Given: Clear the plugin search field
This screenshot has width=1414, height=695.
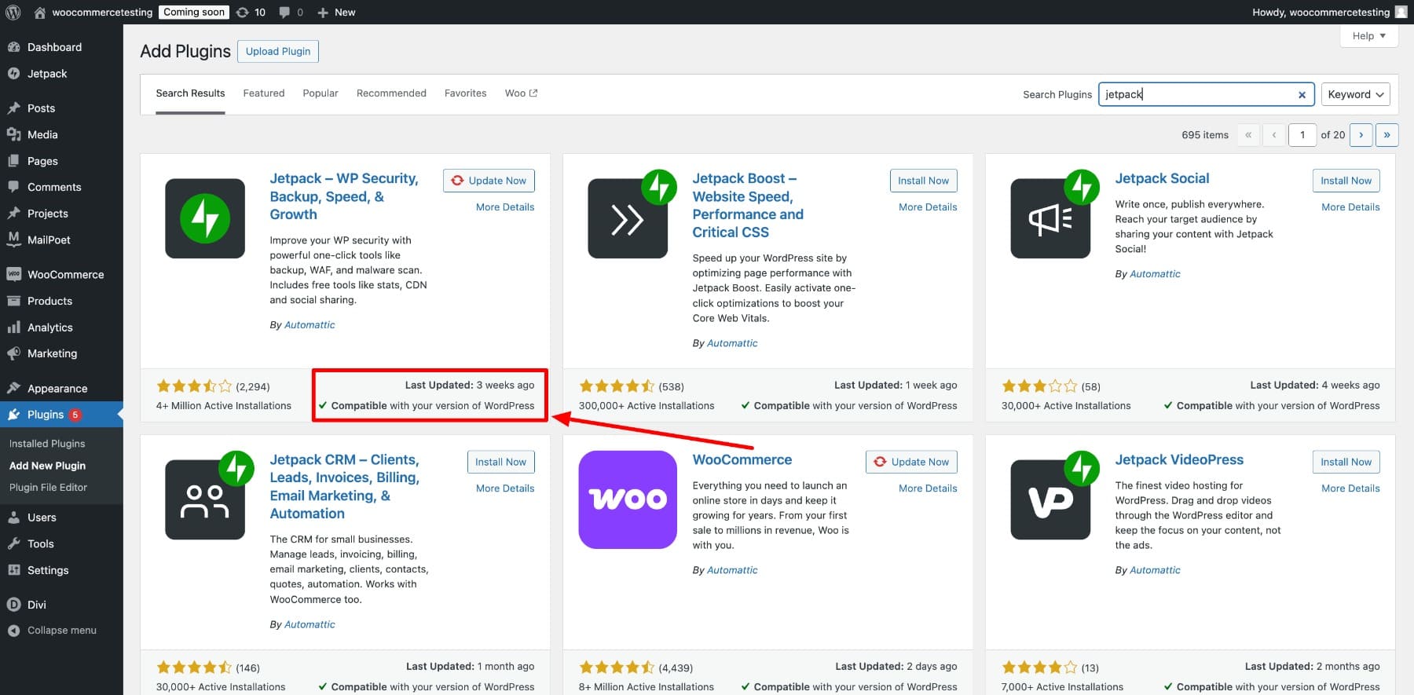Looking at the screenshot, I should 1302,95.
